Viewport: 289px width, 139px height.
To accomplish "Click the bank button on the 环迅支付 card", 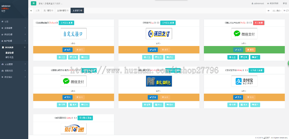I will pyautogui.click(x=170, y=57).
